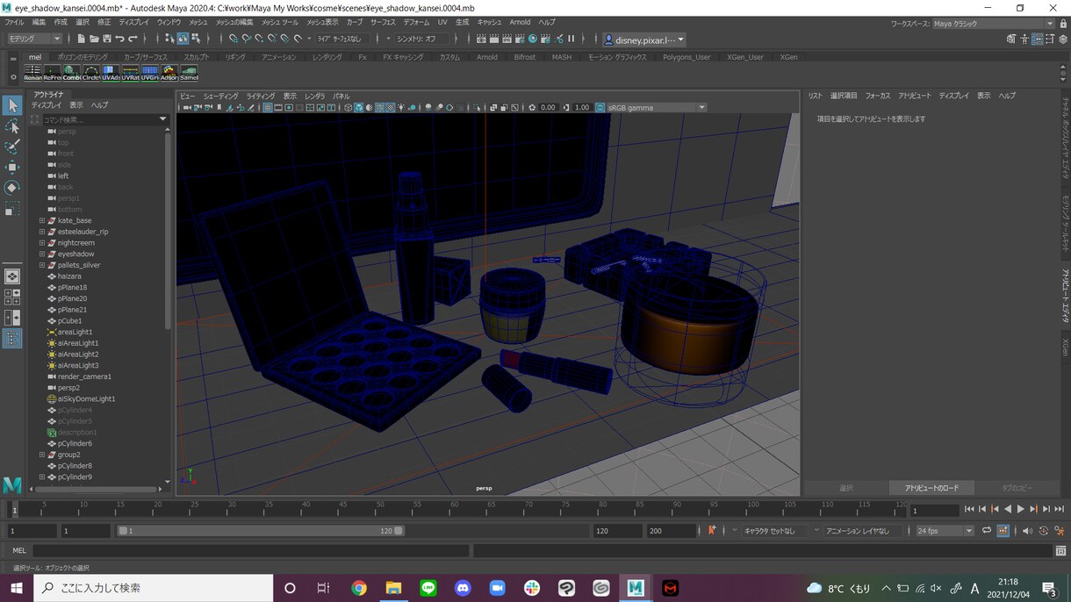The width and height of the screenshot is (1071, 602).
Task: Activate the Lasso select tool
Action: tap(12, 126)
